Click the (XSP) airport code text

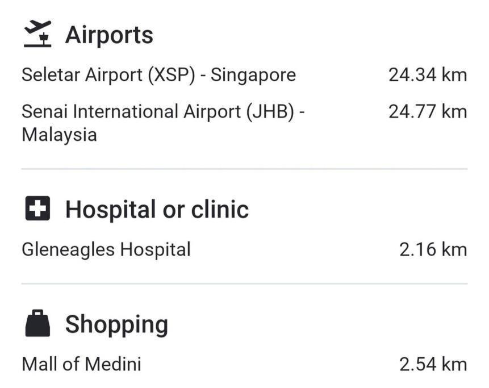click(x=172, y=75)
